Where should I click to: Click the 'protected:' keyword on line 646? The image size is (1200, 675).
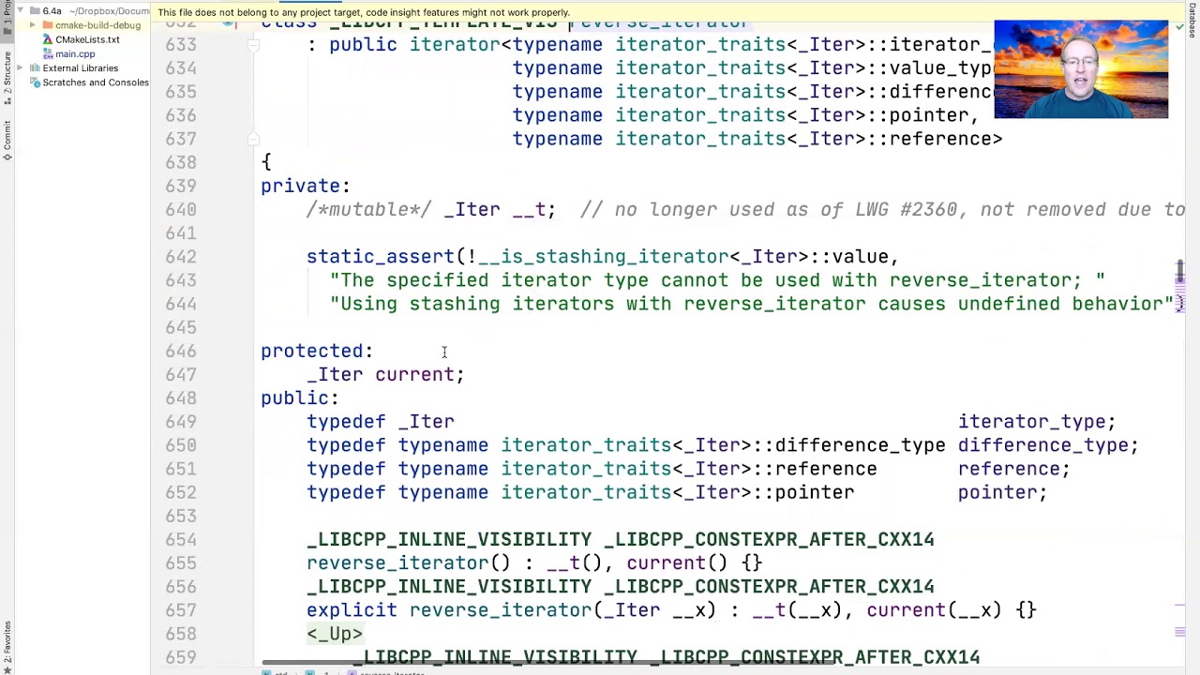(x=317, y=351)
